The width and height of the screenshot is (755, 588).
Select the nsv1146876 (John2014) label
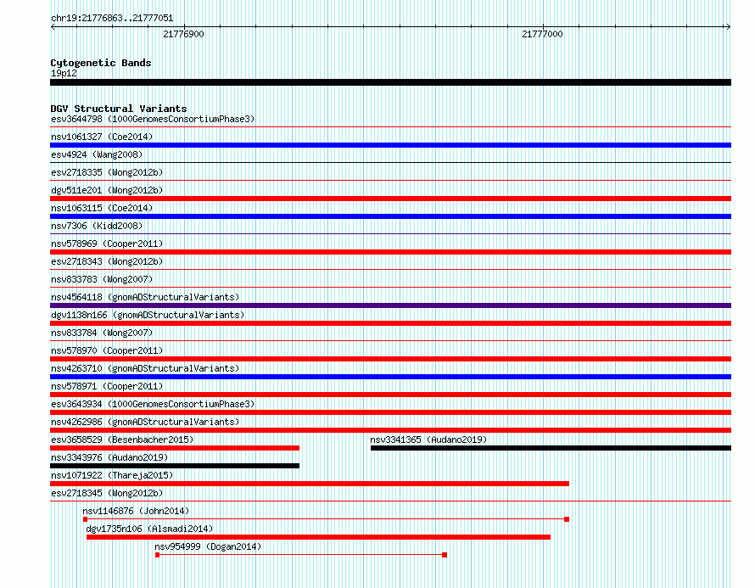(136, 511)
